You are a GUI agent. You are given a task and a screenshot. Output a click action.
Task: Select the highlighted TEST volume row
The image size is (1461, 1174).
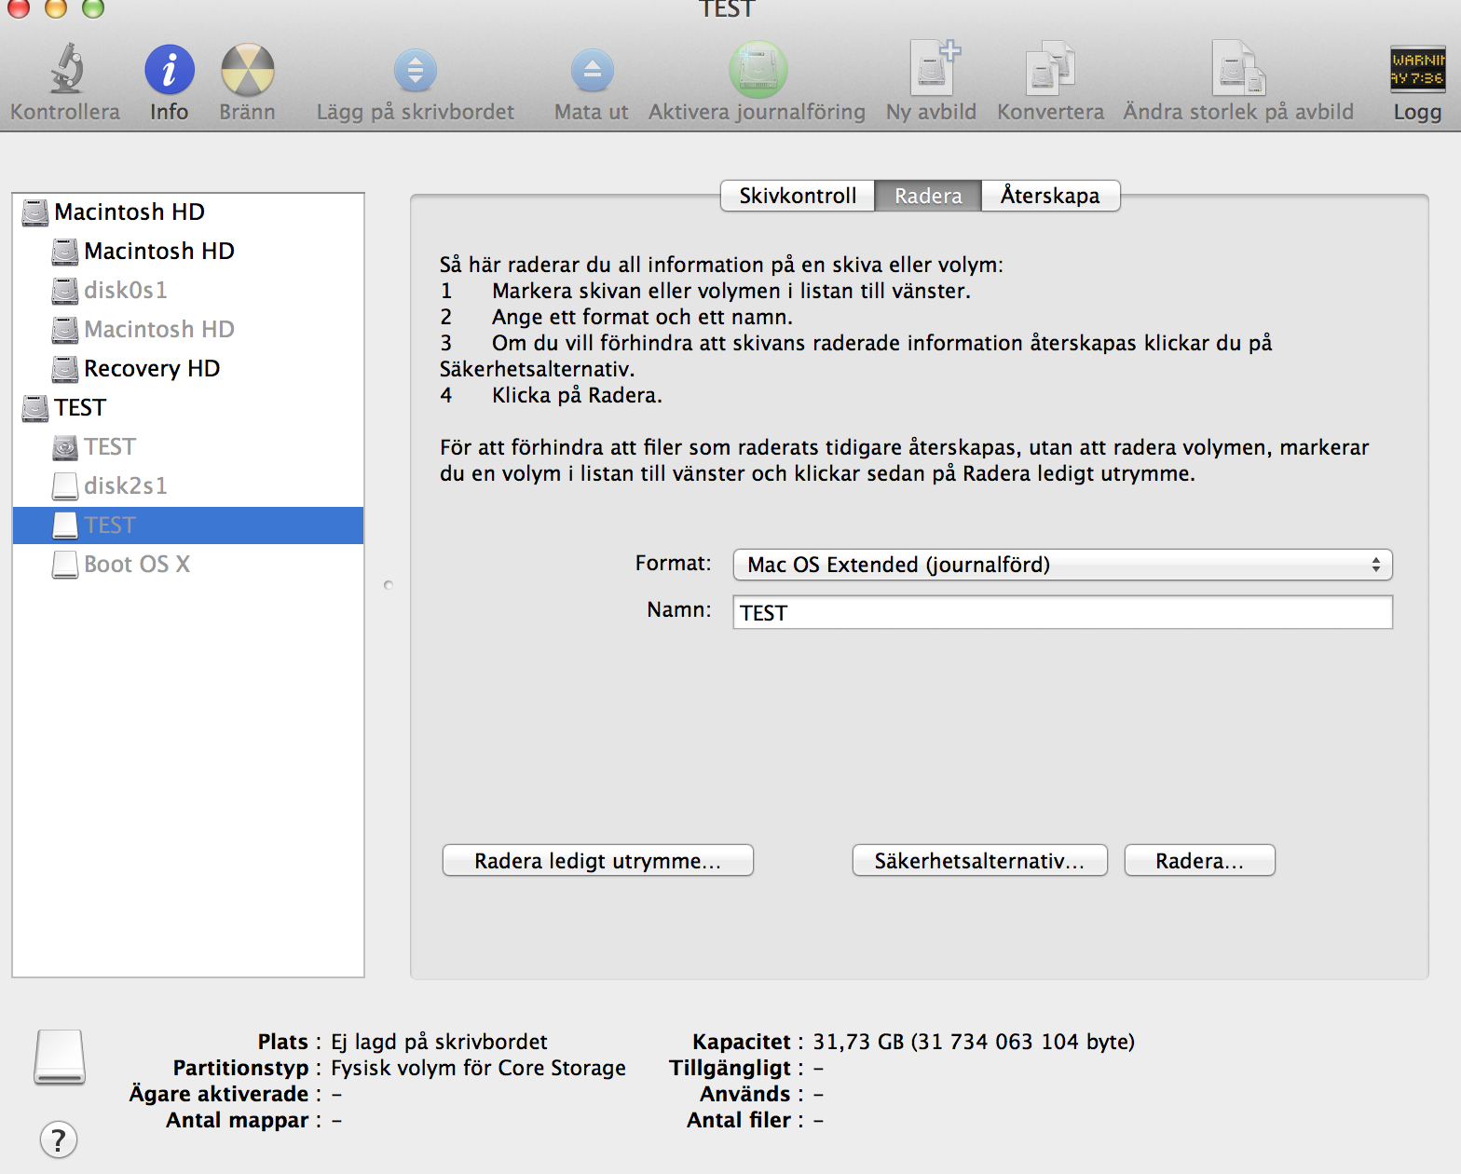(188, 526)
